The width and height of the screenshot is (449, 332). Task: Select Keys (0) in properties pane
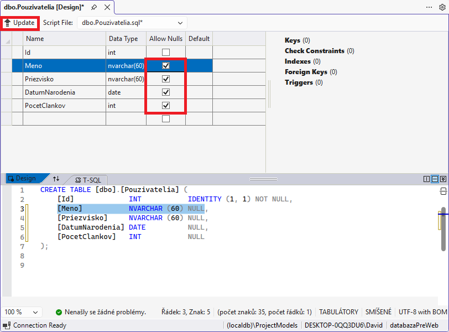(x=297, y=40)
